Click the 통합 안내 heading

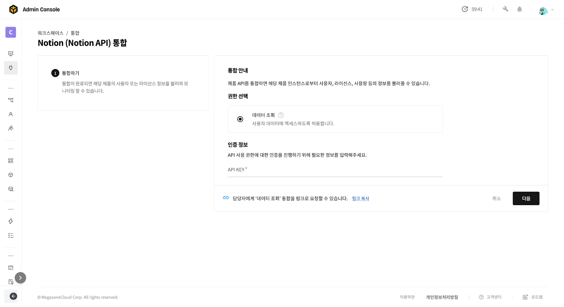pyautogui.click(x=238, y=70)
